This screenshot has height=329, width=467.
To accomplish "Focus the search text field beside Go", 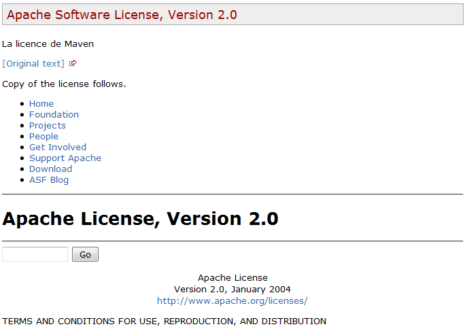I will click(x=35, y=254).
